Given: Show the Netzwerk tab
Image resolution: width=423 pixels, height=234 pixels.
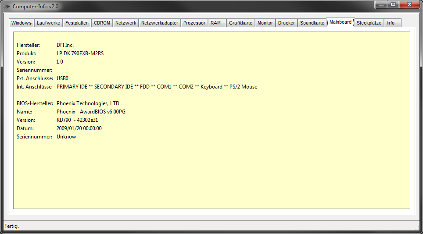Looking at the screenshot, I should [x=125, y=23].
